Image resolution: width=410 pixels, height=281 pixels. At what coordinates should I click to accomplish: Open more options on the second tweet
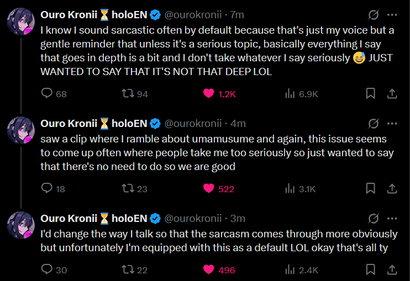pos(392,123)
